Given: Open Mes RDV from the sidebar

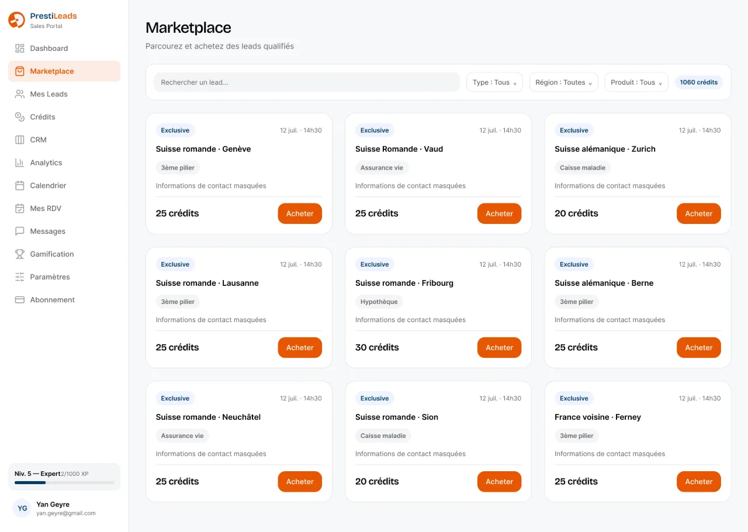Looking at the screenshot, I should point(64,208).
